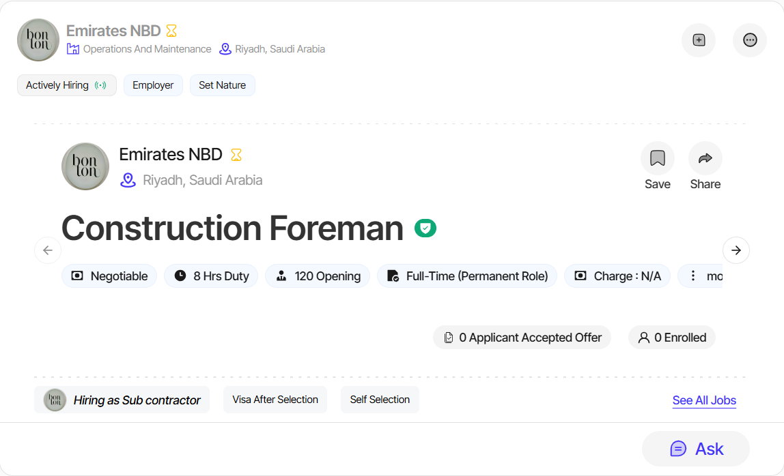This screenshot has width=784, height=476.
Task: Click the hourglass icon beside header Emirates NBD
Action: coord(171,31)
